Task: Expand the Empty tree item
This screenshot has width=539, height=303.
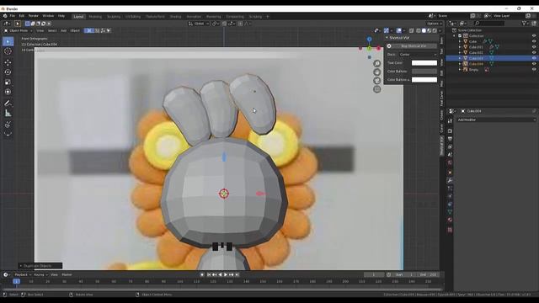Action: click(460, 69)
